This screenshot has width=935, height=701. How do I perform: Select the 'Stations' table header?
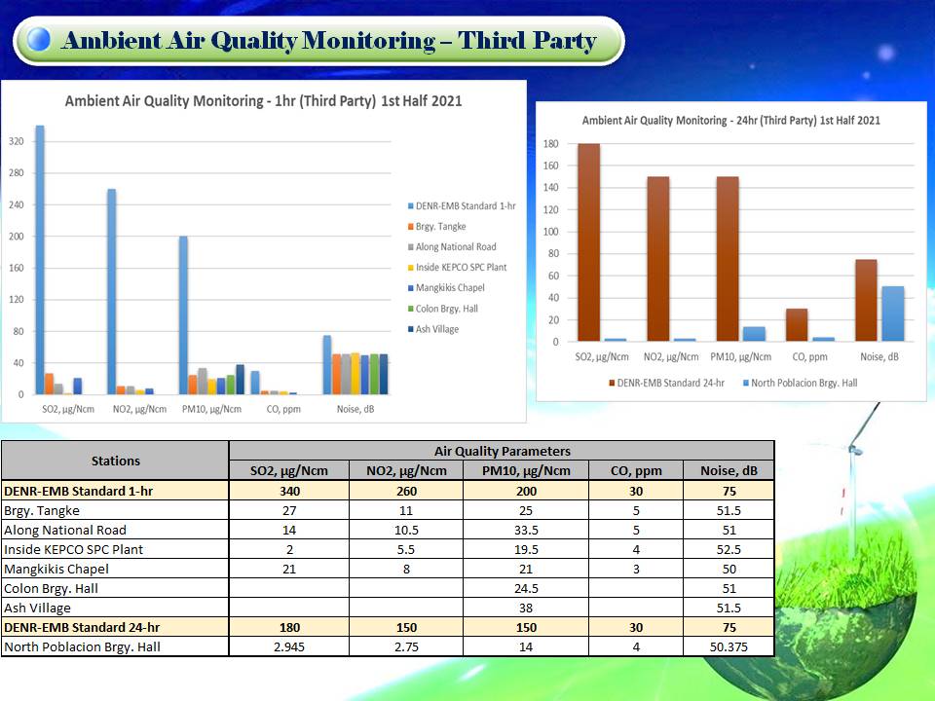pos(116,461)
